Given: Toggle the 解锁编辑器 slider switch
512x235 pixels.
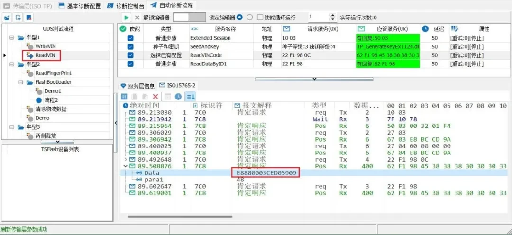Looking at the screenshot, I should click(x=189, y=18).
